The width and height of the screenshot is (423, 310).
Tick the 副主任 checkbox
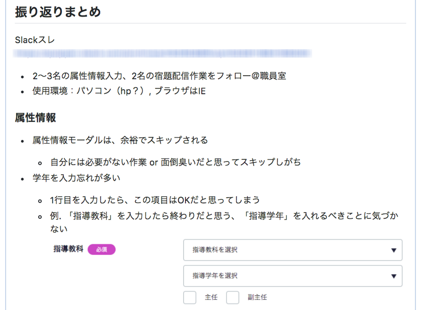pos(232,297)
